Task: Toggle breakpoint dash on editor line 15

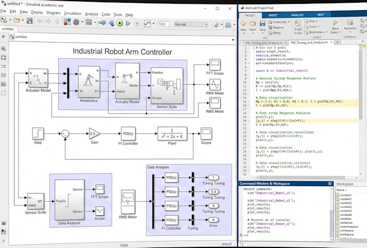Action: tap(249, 101)
